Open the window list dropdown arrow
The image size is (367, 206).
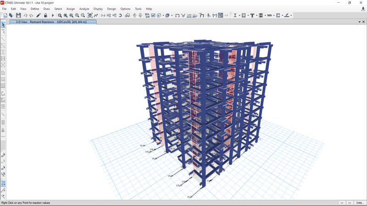click(x=360, y=22)
